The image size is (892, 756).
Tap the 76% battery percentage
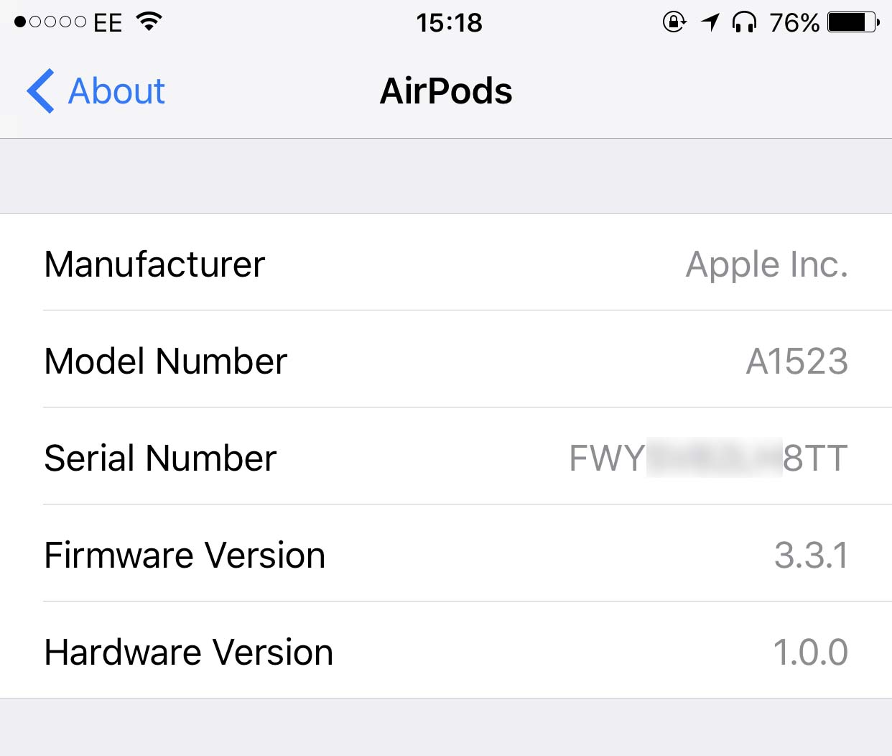pos(794,23)
